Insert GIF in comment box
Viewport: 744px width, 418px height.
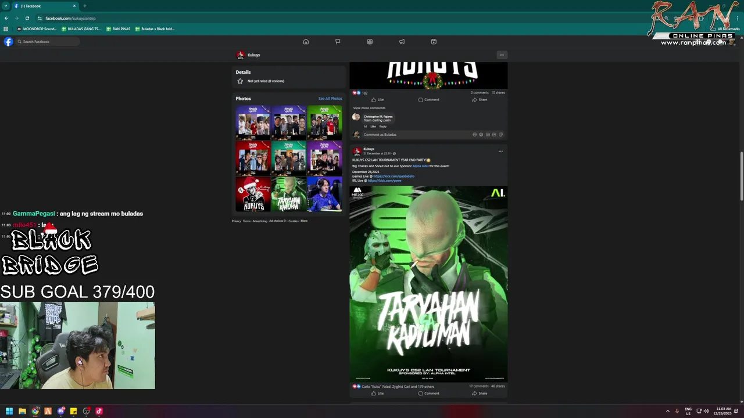(494, 135)
